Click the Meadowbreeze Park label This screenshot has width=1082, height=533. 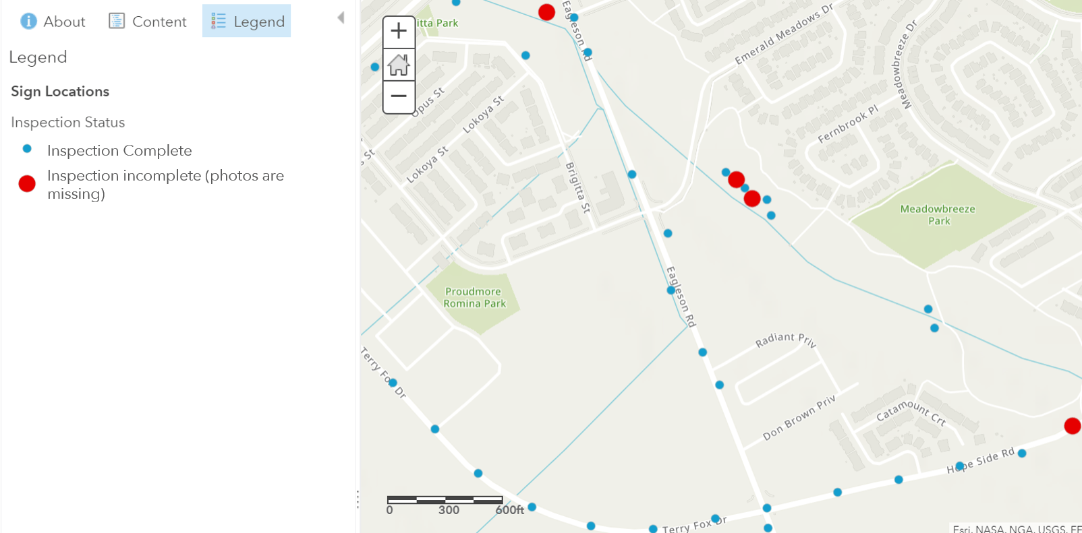(938, 215)
